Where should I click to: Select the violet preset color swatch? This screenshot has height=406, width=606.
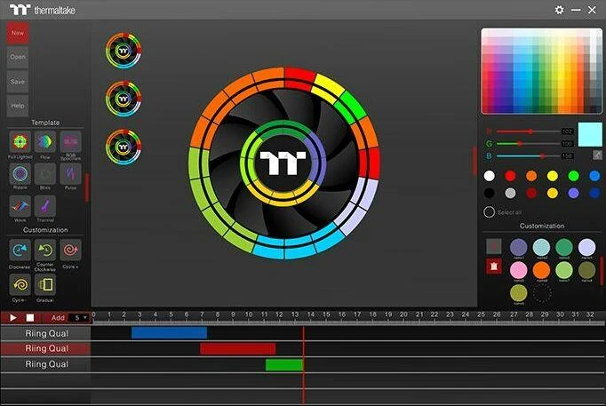[x=573, y=193]
